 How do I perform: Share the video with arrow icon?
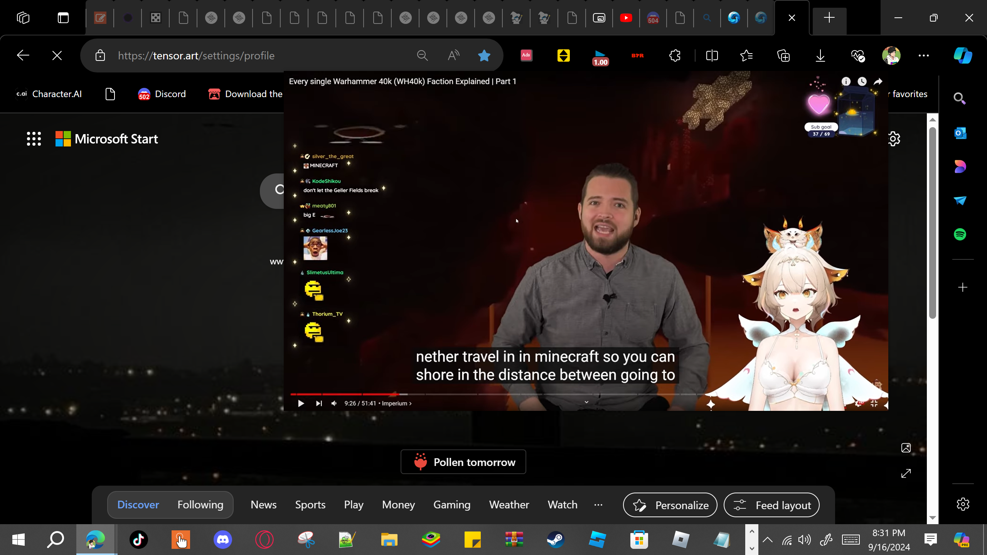tap(878, 81)
